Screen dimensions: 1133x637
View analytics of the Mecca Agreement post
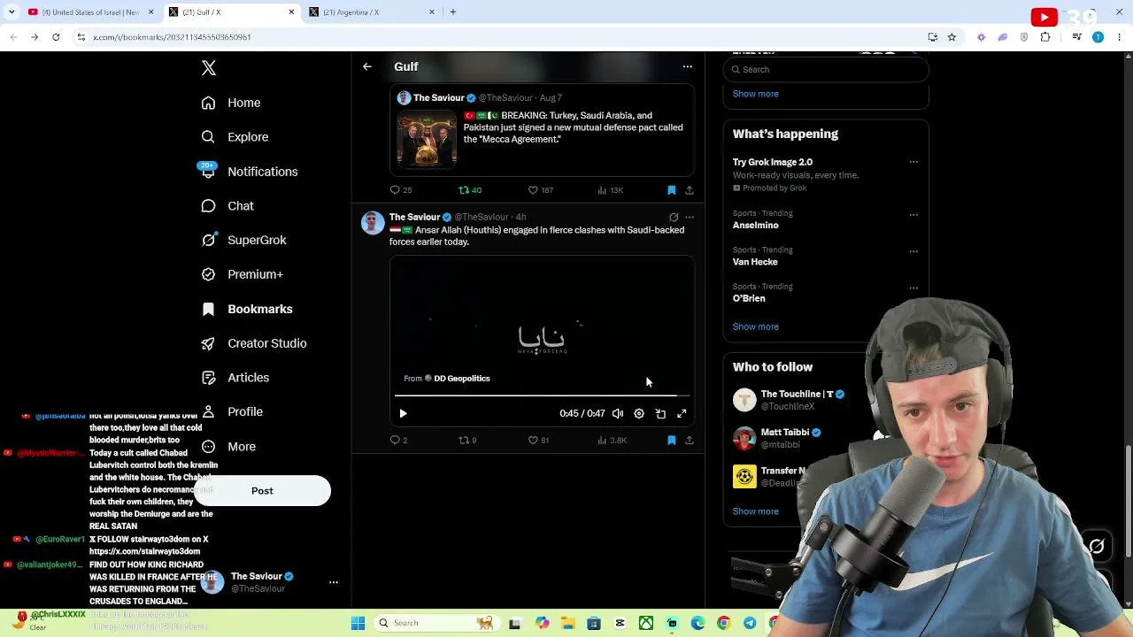click(x=610, y=190)
